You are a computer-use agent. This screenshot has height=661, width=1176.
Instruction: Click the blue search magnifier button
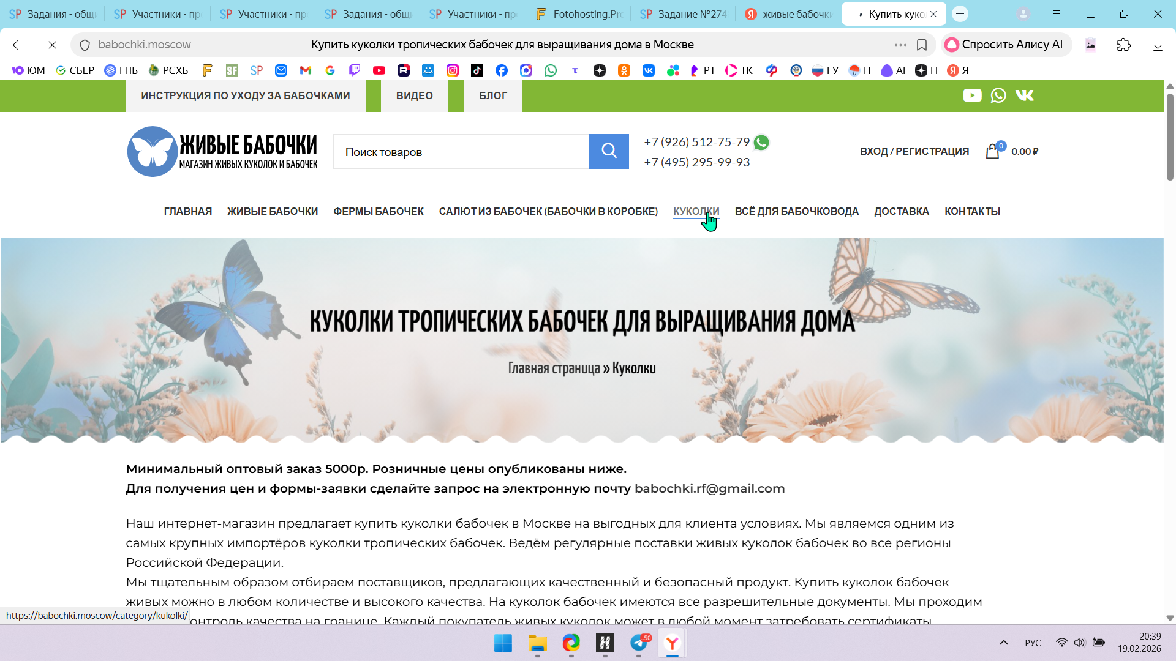click(609, 151)
